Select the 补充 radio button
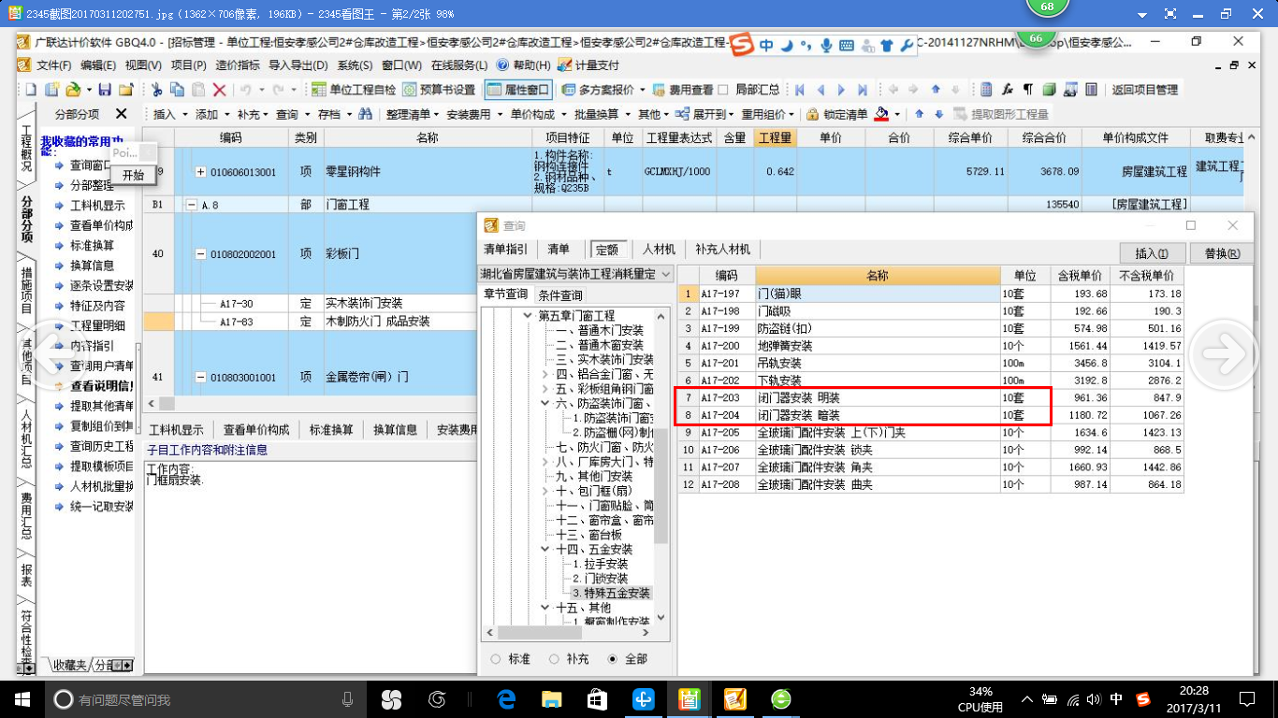The height and width of the screenshot is (718, 1278). (x=554, y=659)
